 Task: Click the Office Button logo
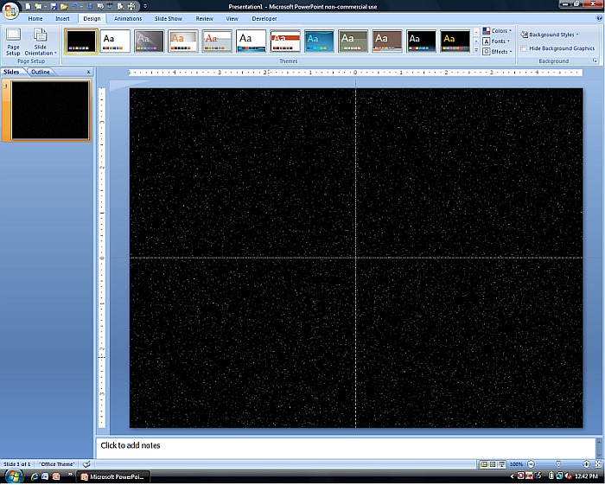10,10
